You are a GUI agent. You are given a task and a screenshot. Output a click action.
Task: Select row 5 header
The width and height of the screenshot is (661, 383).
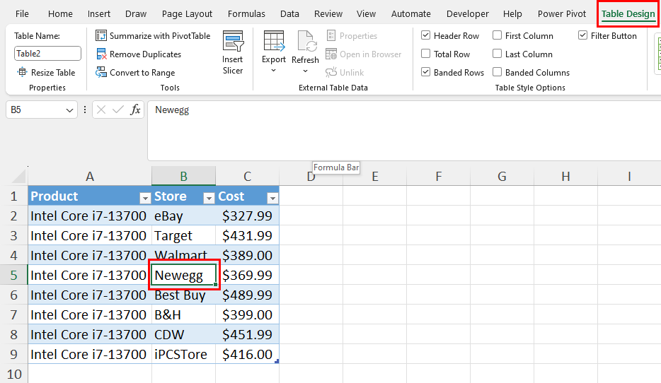coord(14,275)
